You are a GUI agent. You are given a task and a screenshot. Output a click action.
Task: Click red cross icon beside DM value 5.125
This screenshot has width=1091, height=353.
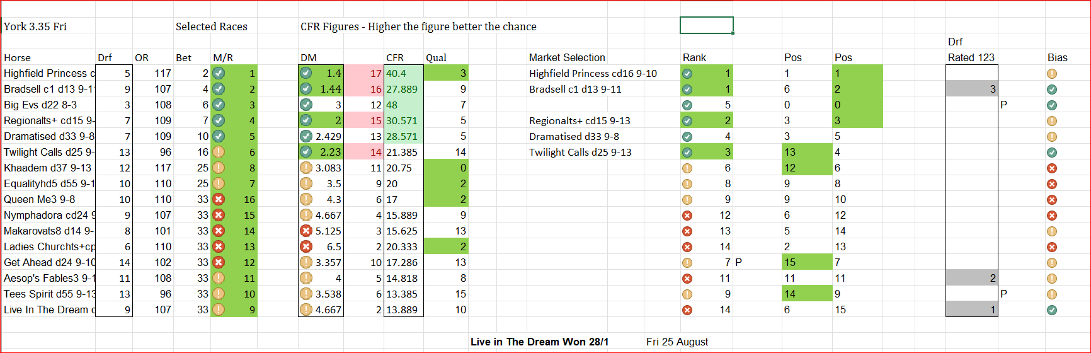coord(306,231)
